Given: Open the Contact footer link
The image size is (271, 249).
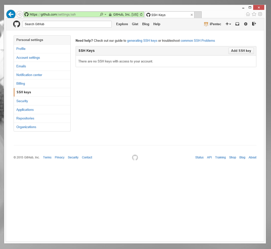Looking at the screenshot, I should [87, 157].
